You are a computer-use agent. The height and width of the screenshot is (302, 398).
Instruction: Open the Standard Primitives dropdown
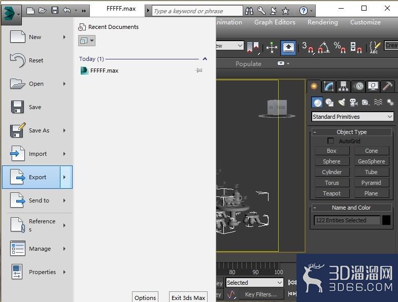coord(352,117)
